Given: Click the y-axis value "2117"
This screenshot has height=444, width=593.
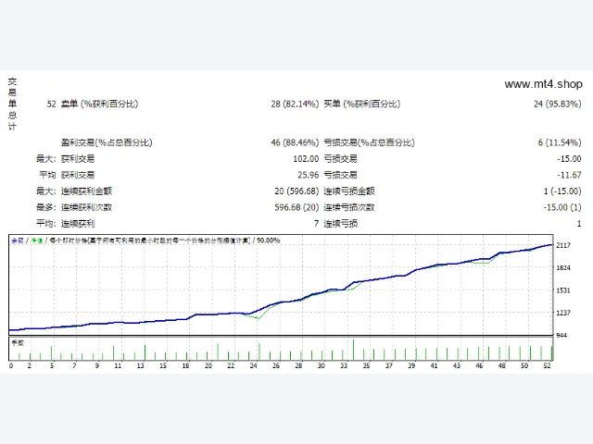Looking at the screenshot, I should click(x=563, y=245).
